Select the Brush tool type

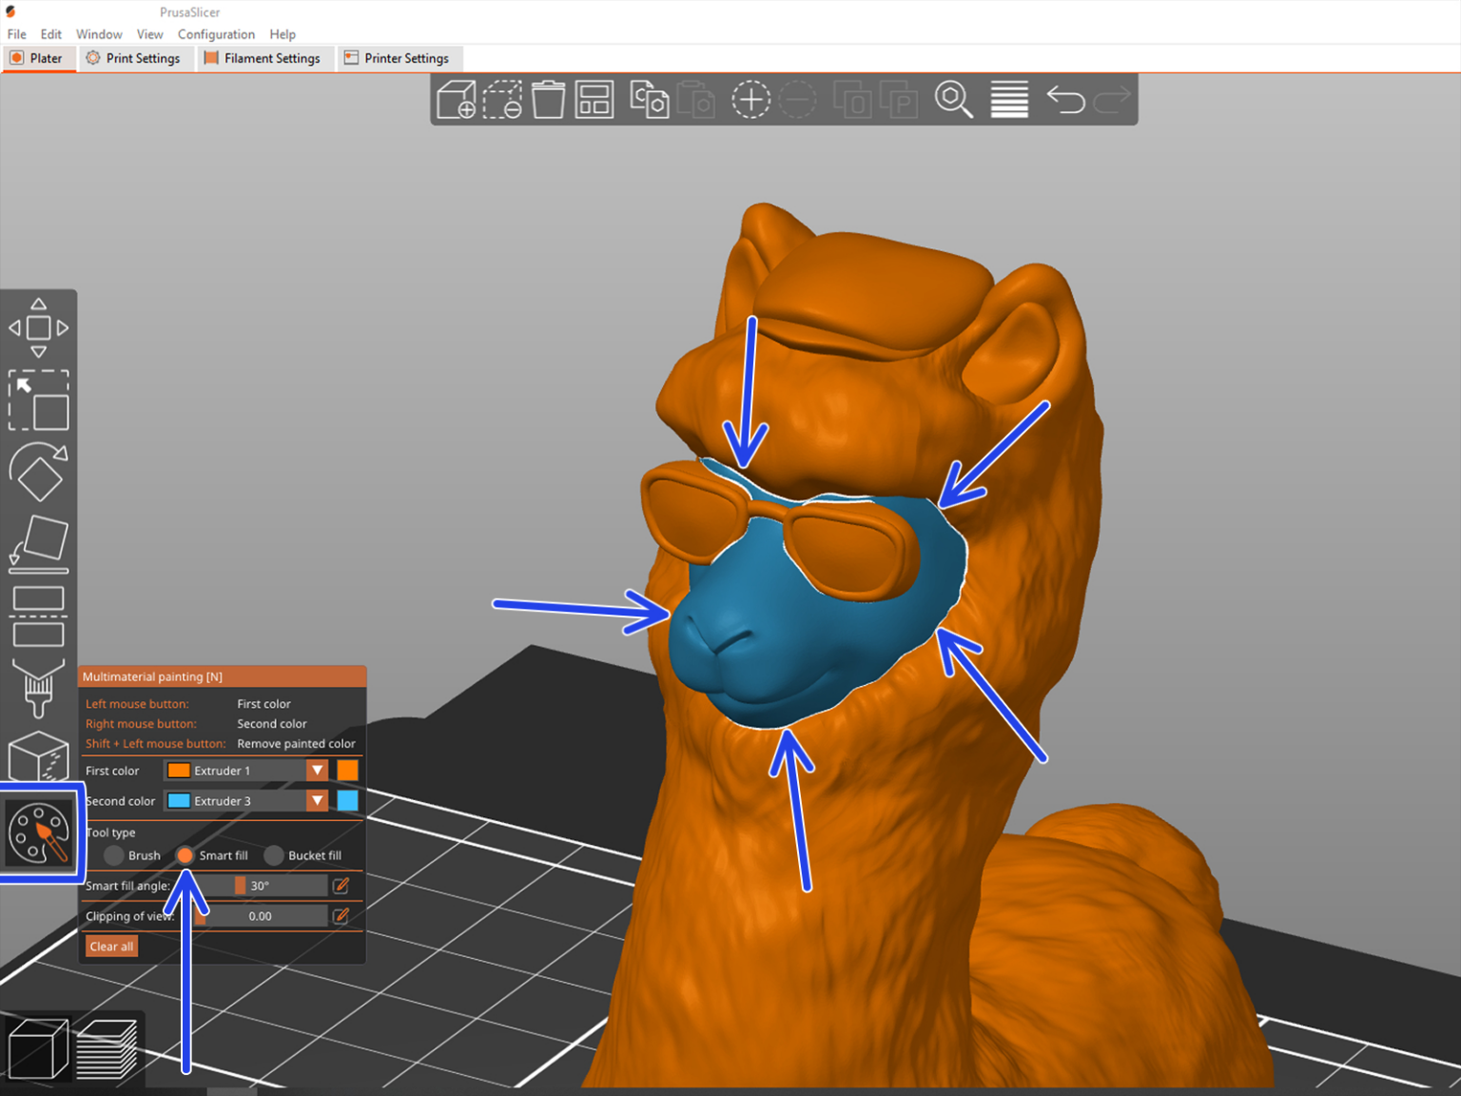pyautogui.click(x=113, y=855)
